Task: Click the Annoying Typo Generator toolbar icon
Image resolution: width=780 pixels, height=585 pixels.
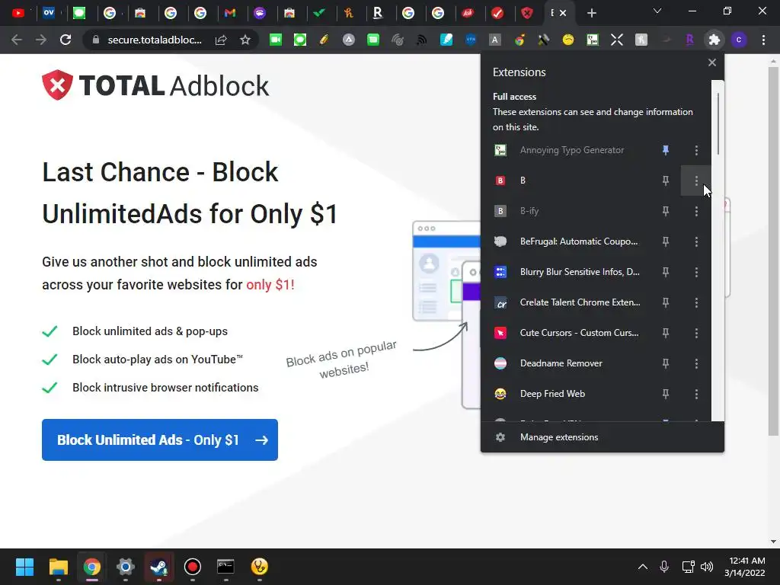Action: click(x=593, y=40)
